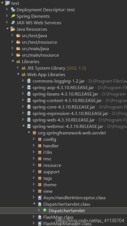Click the org.springframework.web.servlet package icon

click(x=34, y=133)
